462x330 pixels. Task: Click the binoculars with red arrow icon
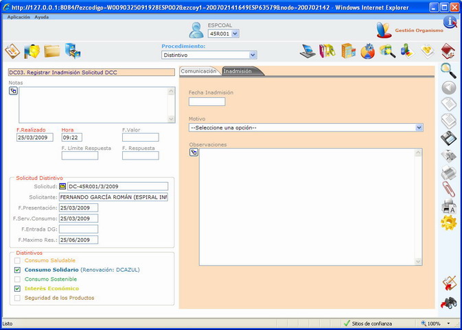pyautogui.click(x=449, y=303)
